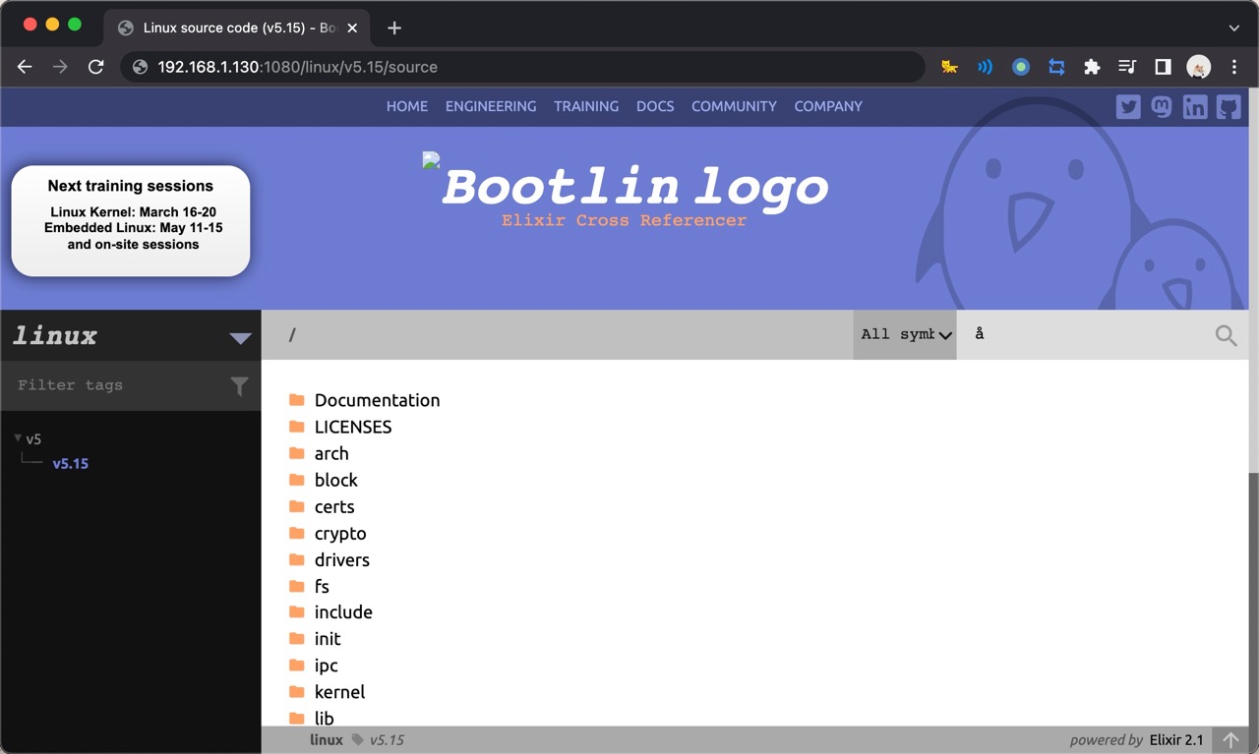
Task: Open the browser extensions puzzle icon
Action: [1092, 67]
